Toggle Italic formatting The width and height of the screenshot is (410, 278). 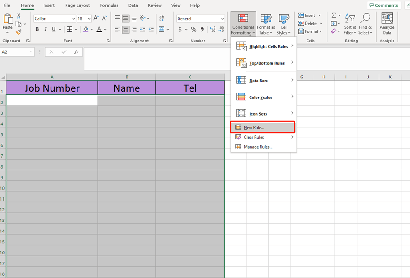[x=46, y=29]
